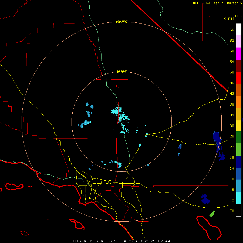Screen dimensions: 243x243
Task: Click the "6 MAY 25" date text
Action: point(146,241)
